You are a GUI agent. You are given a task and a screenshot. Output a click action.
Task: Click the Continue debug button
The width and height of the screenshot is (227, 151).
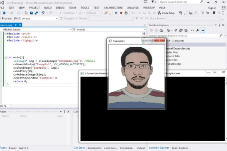click(67, 13)
